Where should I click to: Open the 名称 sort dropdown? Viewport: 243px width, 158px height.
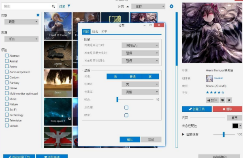[x=148, y=6]
